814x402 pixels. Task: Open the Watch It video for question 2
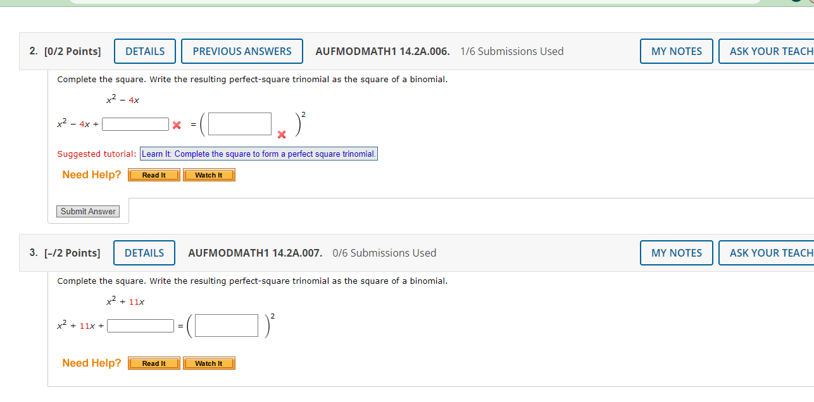coord(209,174)
